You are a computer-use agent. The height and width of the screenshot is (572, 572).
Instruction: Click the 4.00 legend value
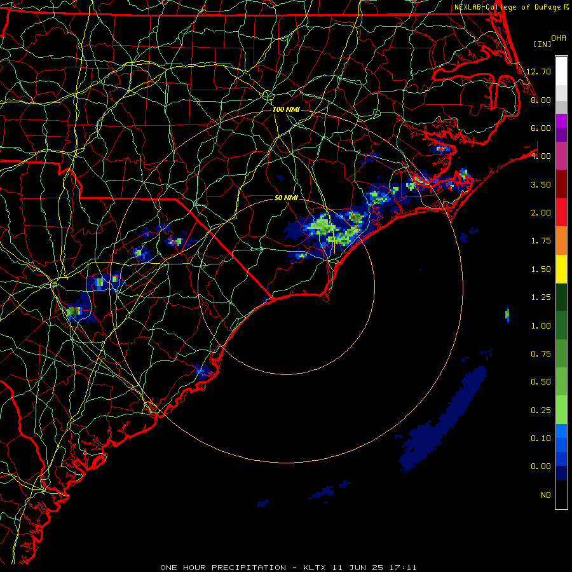(x=541, y=156)
